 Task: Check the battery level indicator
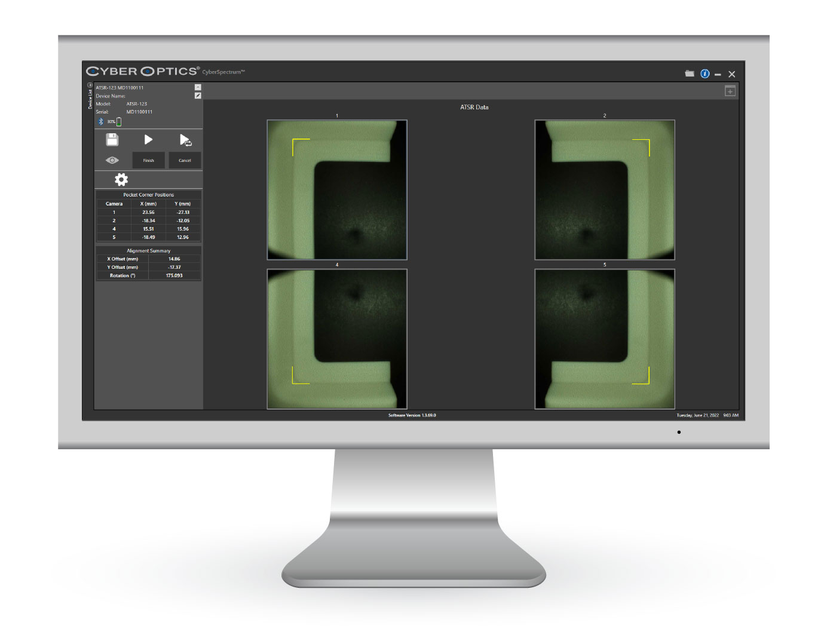[118, 121]
